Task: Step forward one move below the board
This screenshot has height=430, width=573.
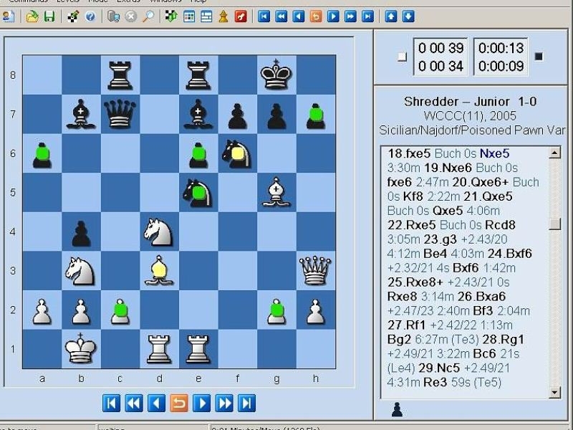Action: 202,403
